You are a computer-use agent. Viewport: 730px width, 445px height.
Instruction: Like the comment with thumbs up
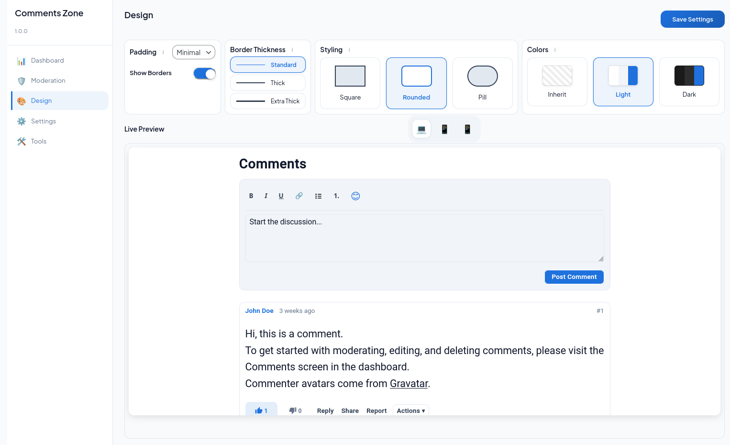[x=261, y=410]
